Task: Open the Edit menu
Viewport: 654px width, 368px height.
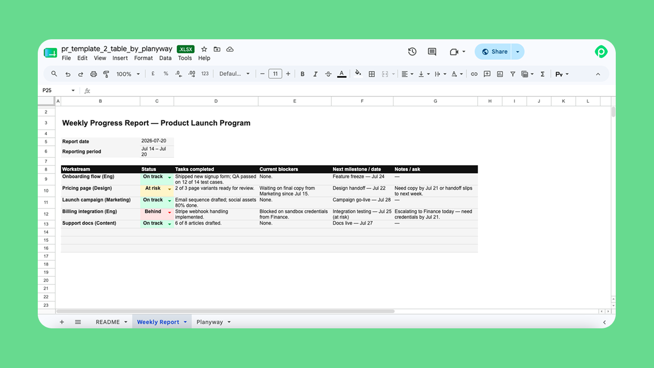Action: click(x=83, y=58)
